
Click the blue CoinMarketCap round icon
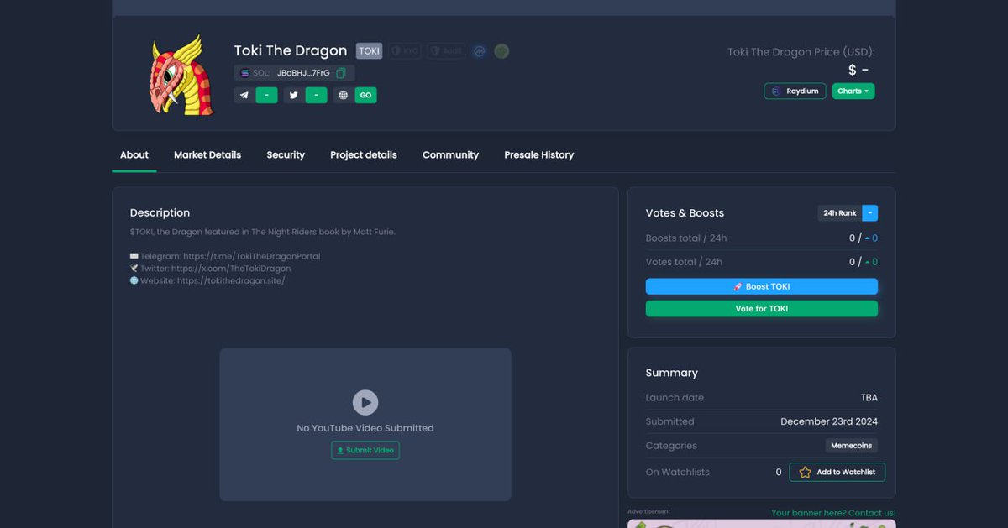(x=479, y=51)
